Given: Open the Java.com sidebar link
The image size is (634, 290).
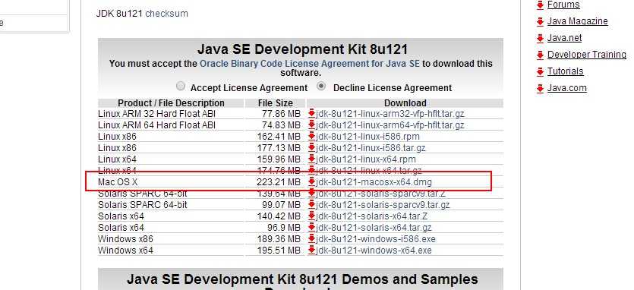Looking at the screenshot, I should [567, 88].
